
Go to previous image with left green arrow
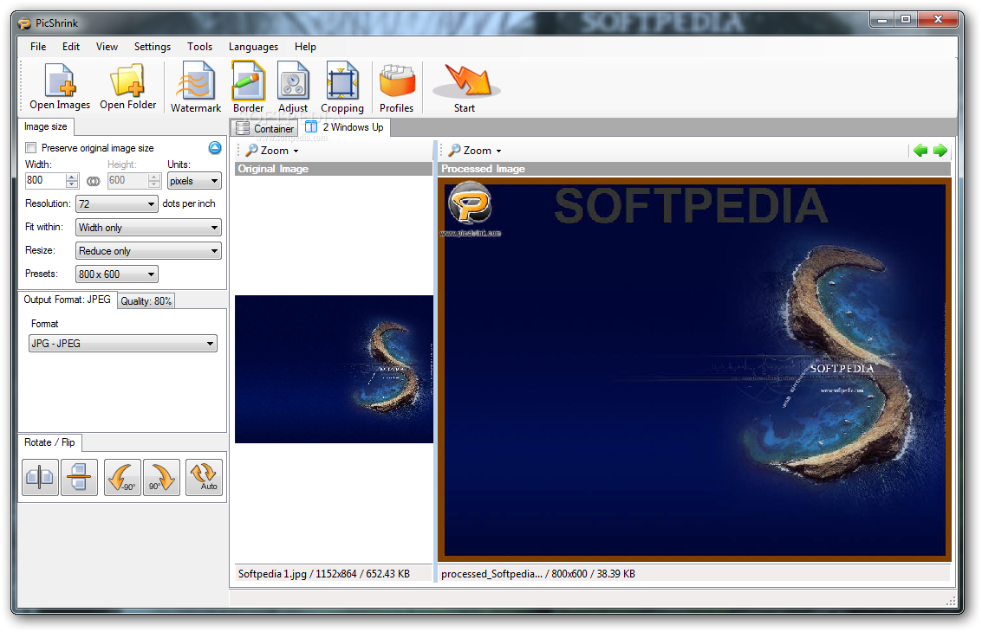pyautogui.click(x=920, y=150)
